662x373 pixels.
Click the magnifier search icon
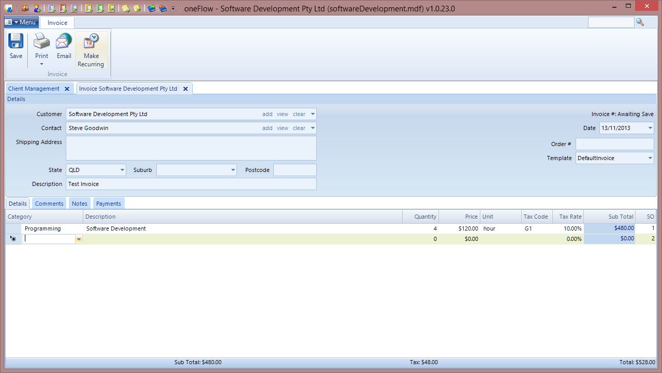[640, 22]
